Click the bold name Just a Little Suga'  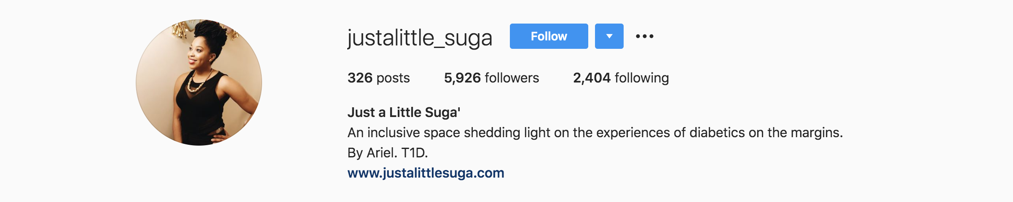coord(404,112)
